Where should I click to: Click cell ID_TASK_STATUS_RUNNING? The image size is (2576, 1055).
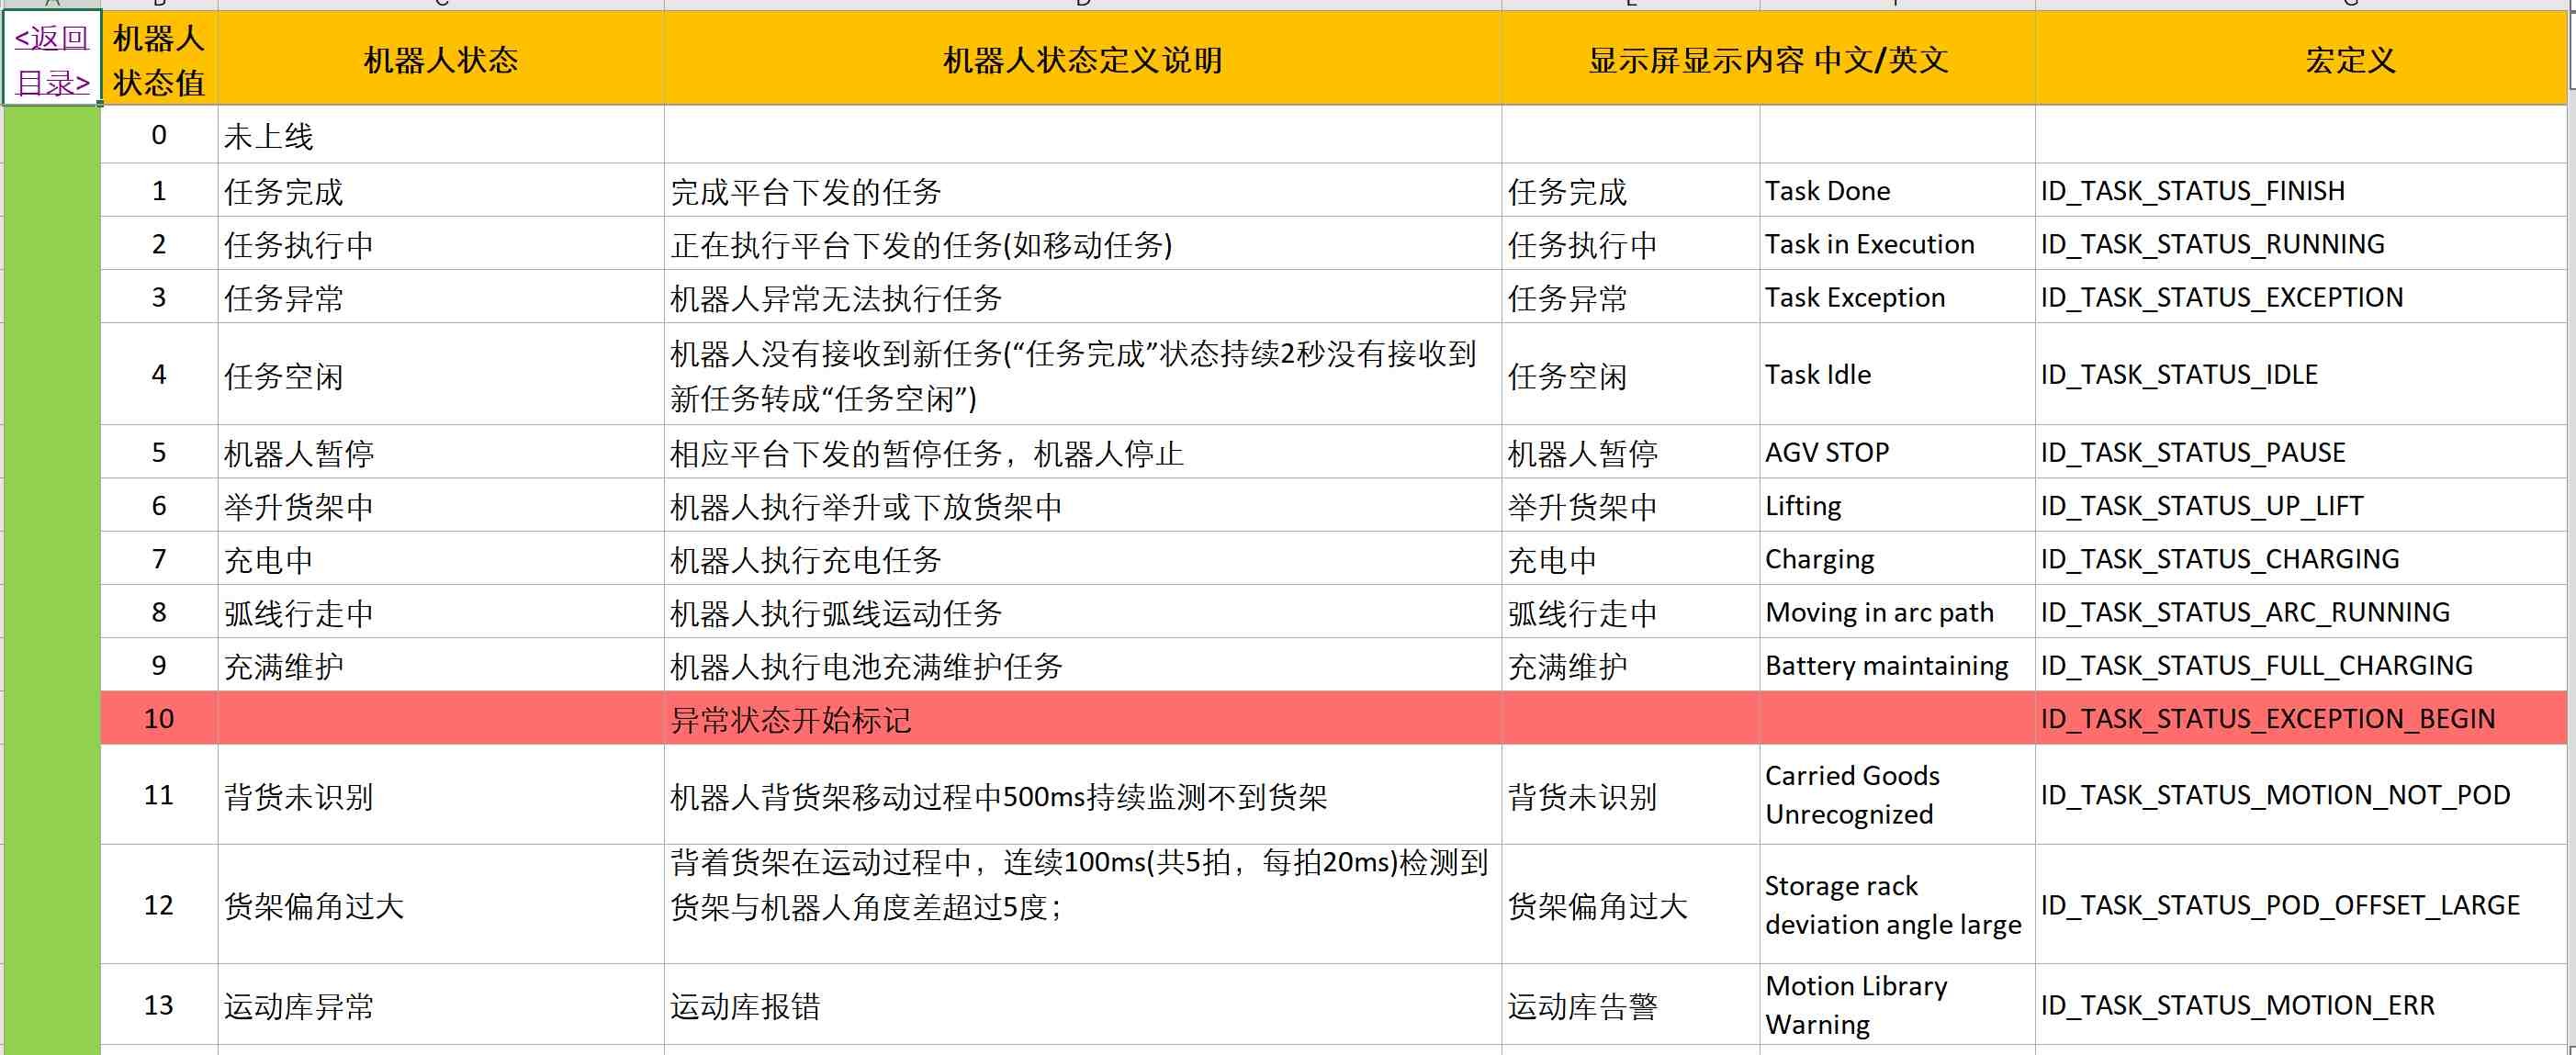pyautogui.click(x=2212, y=244)
